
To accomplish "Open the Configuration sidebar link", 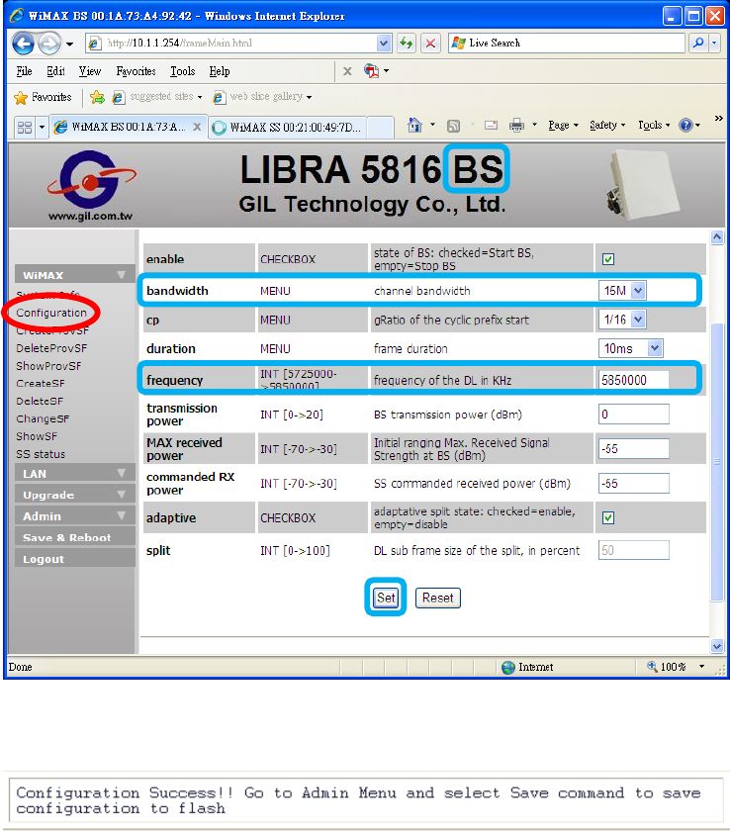I will [x=51, y=313].
